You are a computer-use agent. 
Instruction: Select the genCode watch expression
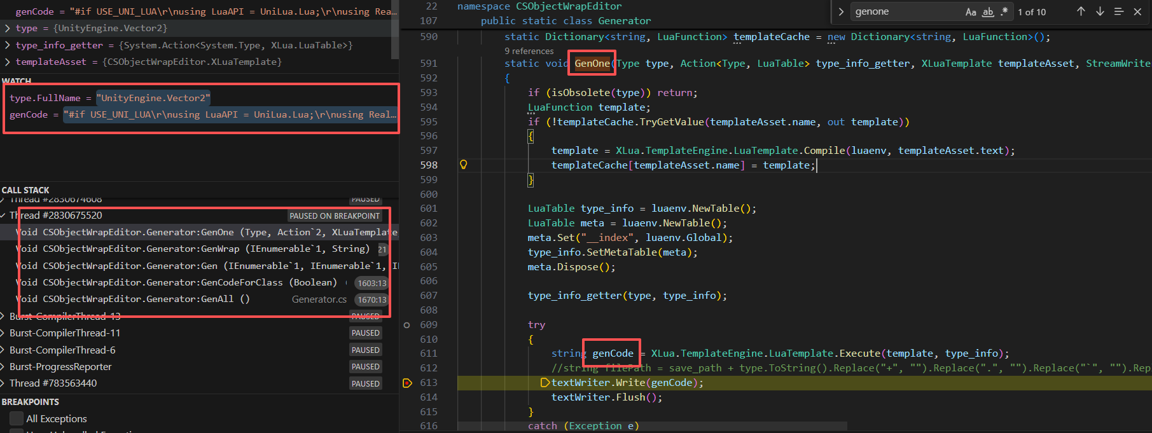(199, 114)
